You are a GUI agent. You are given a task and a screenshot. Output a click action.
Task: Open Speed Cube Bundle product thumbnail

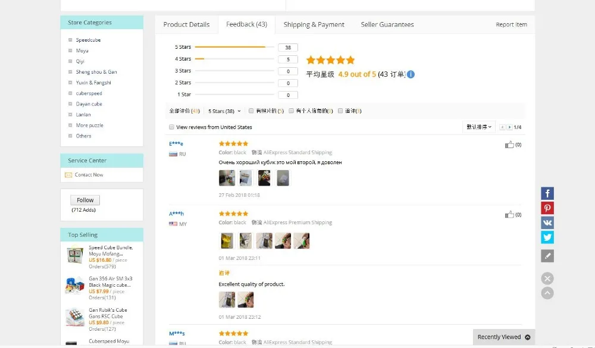pyautogui.click(x=75, y=255)
